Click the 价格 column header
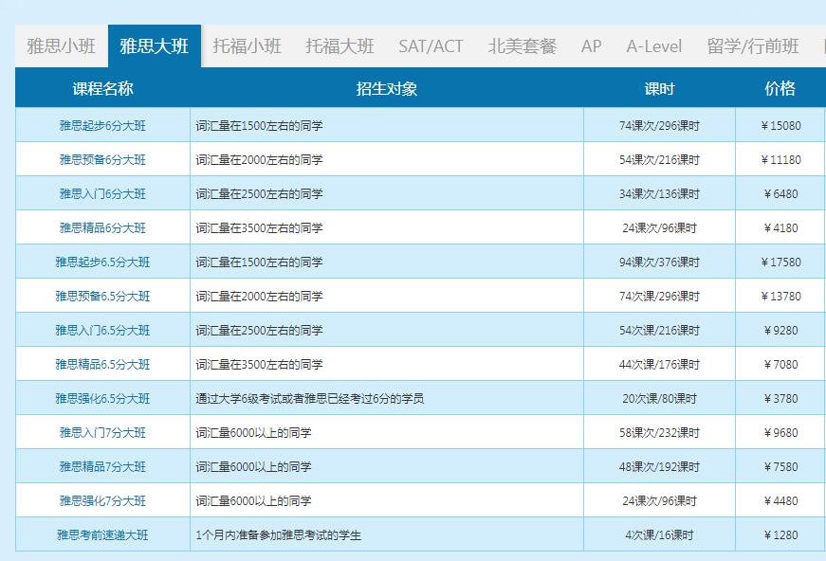Image resolution: width=826 pixels, height=561 pixels. 780,88
